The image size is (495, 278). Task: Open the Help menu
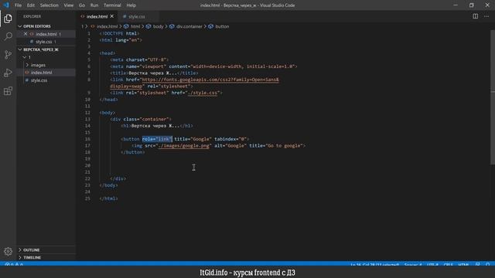131,5
